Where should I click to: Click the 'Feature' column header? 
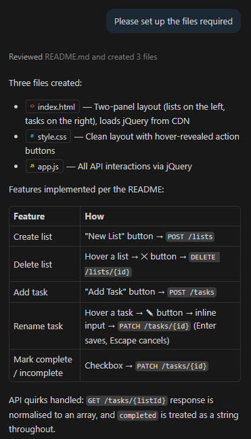pyautogui.click(x=29, y=216)
